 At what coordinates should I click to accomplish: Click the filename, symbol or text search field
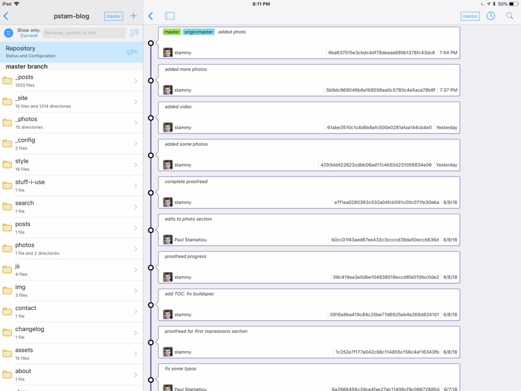pos(84,33)
